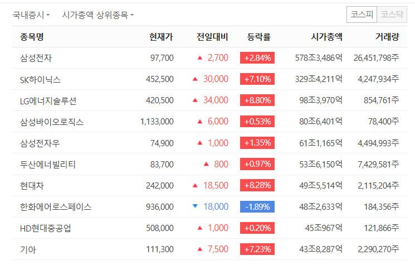Screen dimensions: 415x265
Task: Click the 80조6,401억 market cap
Action: click(x=321, y=122)
